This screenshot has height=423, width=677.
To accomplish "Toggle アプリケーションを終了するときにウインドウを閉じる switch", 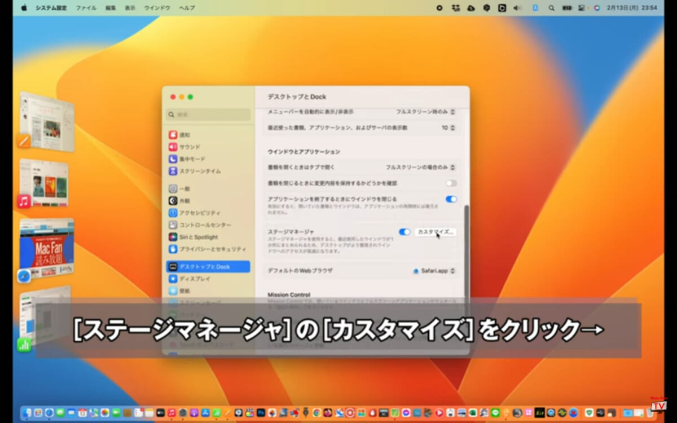I will pyautogui.click(x=451, y=199).
